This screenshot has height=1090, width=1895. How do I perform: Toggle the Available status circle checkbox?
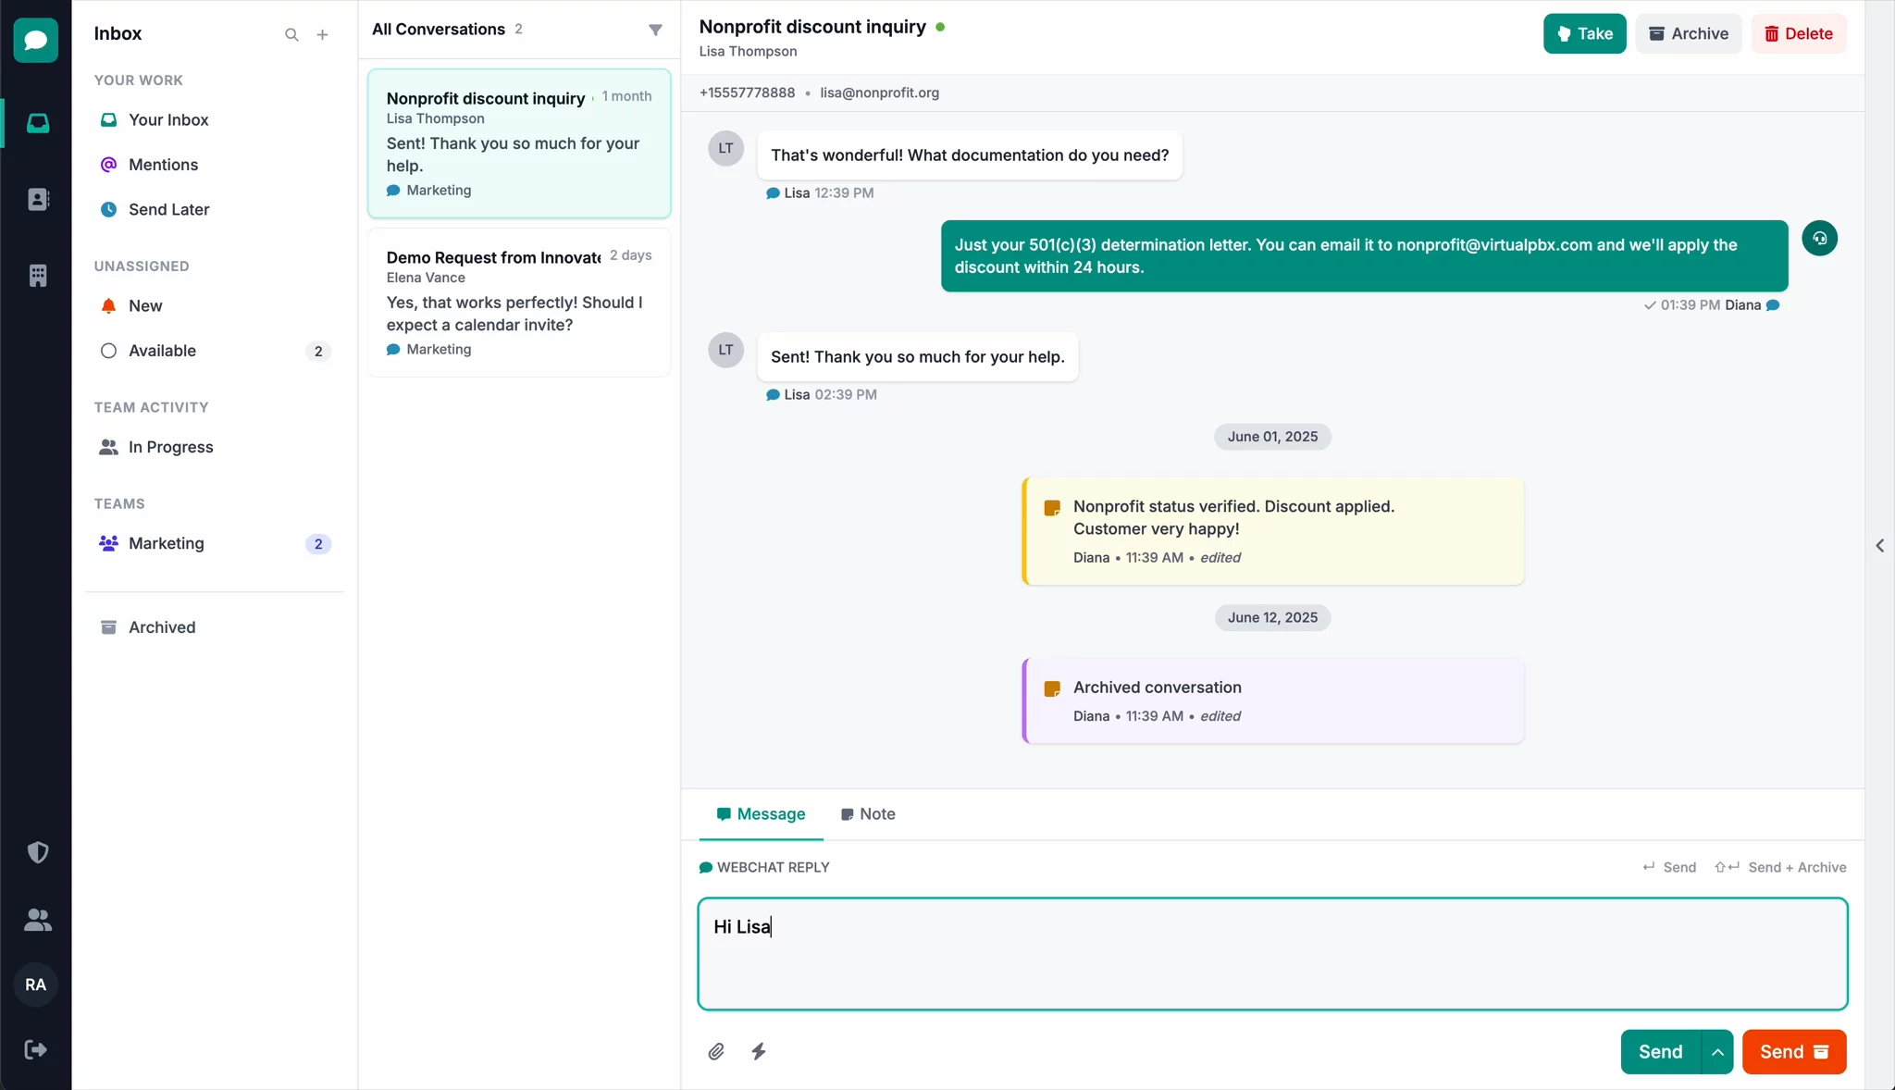(107, 351)
